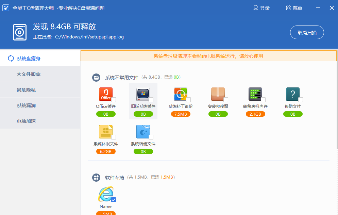Uncheck the Internet Explorer Name checkbox
This screenshot has width=338, height=215.
pyautogui.click(x=114, y=200)
